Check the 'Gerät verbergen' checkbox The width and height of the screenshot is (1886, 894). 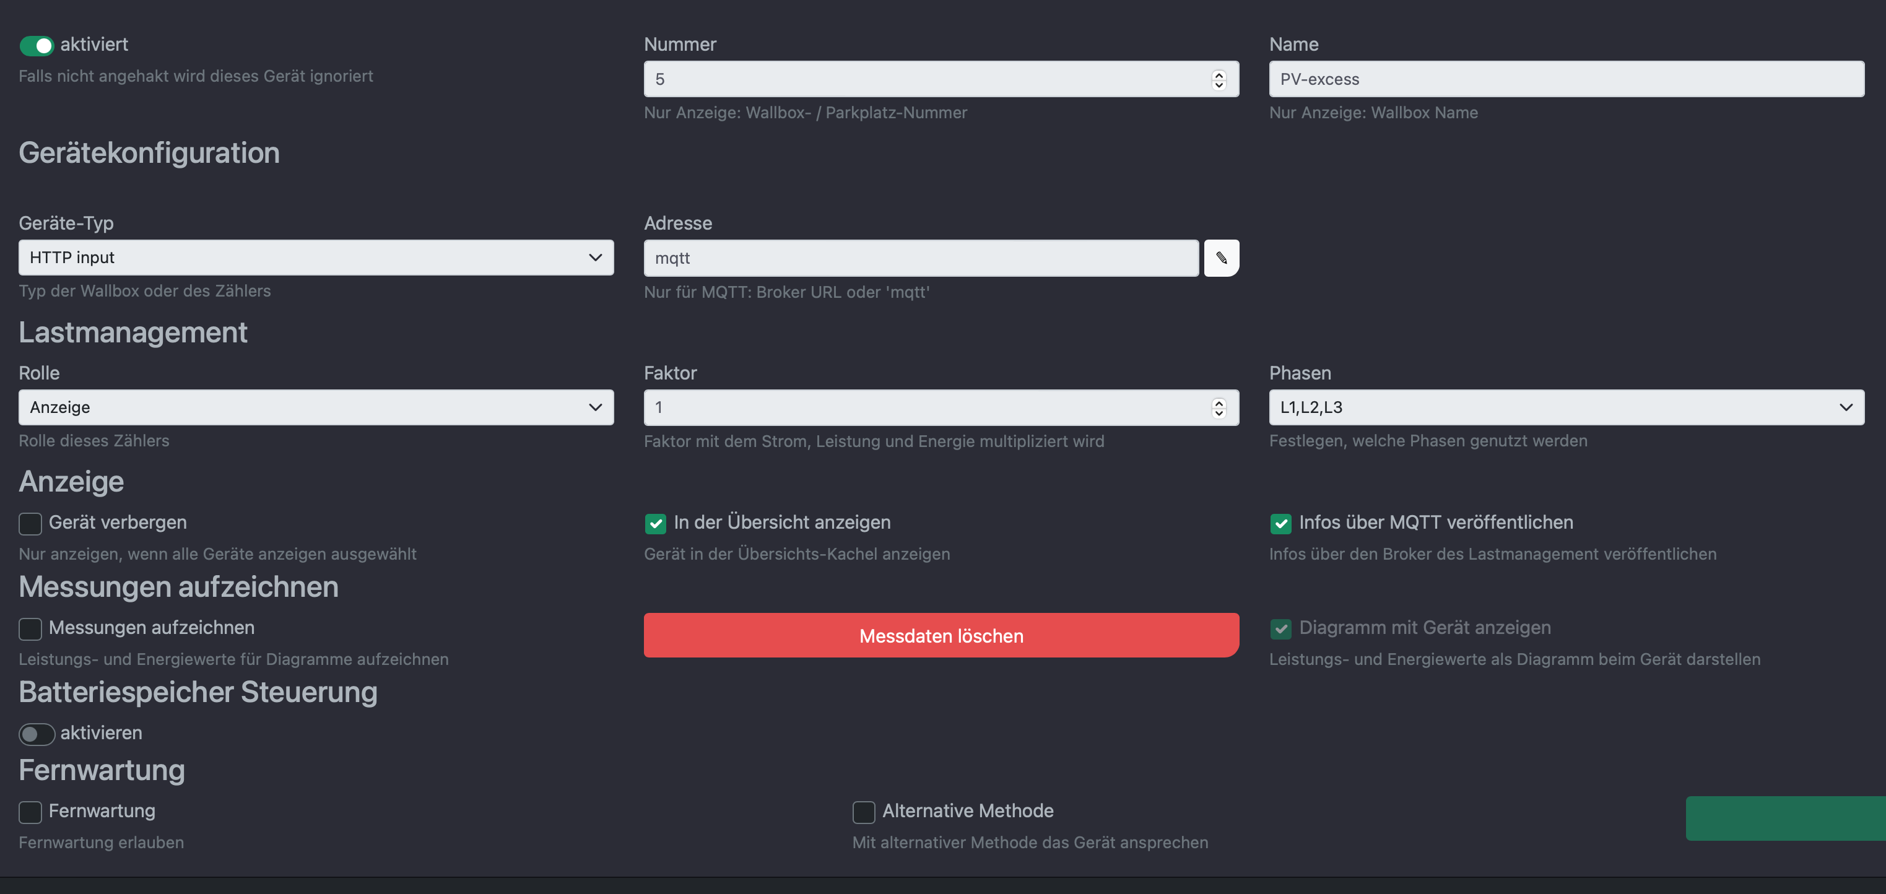(30, 524)
